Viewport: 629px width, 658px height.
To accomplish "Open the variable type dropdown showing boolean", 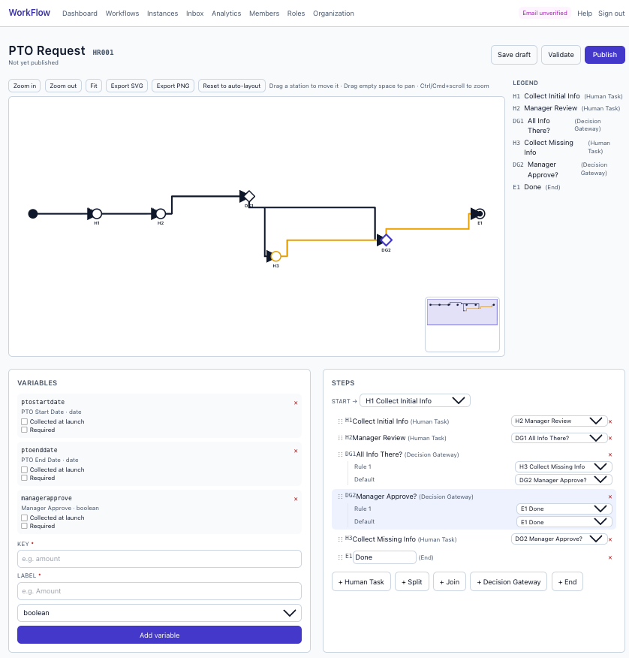I will pos(159,613).
